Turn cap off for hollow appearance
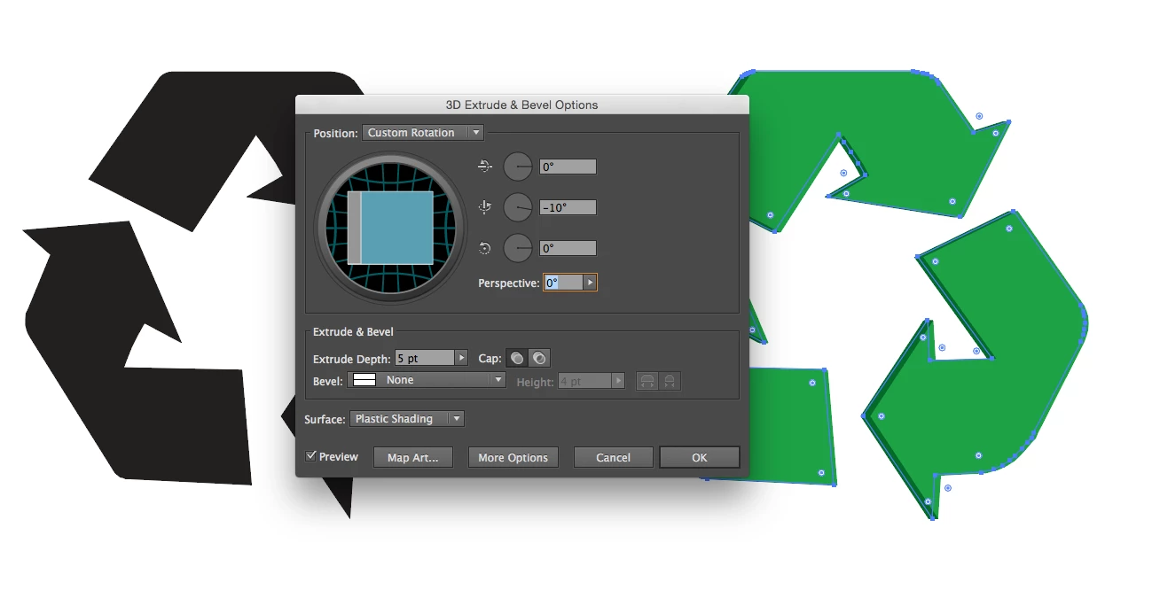The image size is (1152, 613). point(539,358)
